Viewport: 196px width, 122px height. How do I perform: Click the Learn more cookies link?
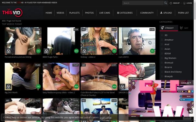tap(106, 117)
